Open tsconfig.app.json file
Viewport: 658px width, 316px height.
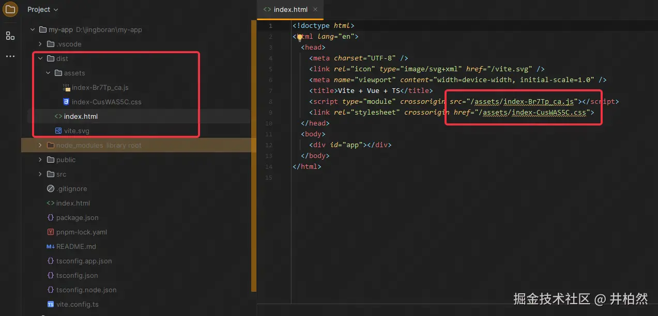click(x=84, y=261)
